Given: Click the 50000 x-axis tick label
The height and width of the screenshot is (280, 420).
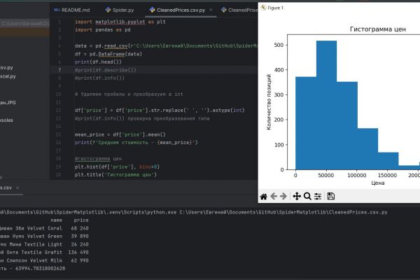Looking at the screenshot, I should tap(325, 175).
